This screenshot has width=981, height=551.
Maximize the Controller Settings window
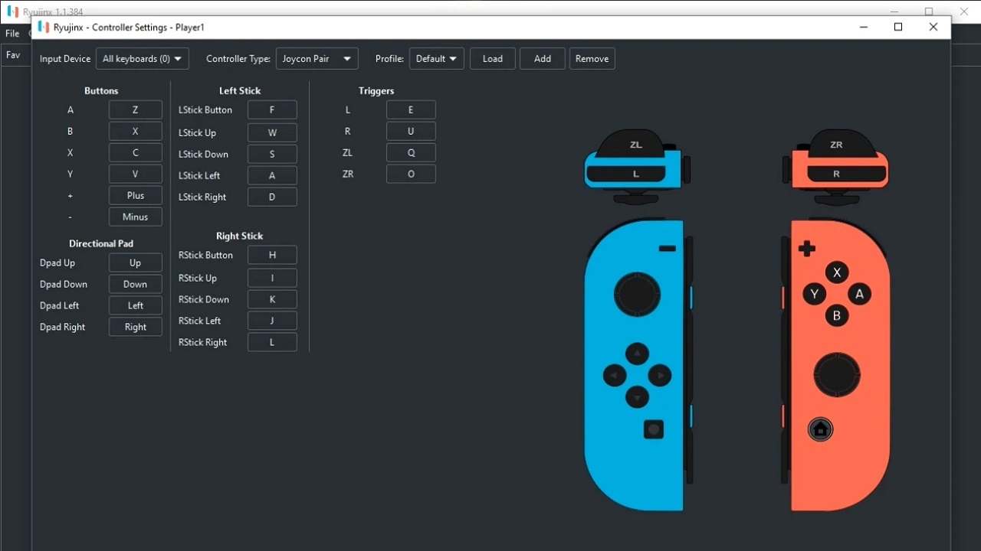(x=898, y=27)
